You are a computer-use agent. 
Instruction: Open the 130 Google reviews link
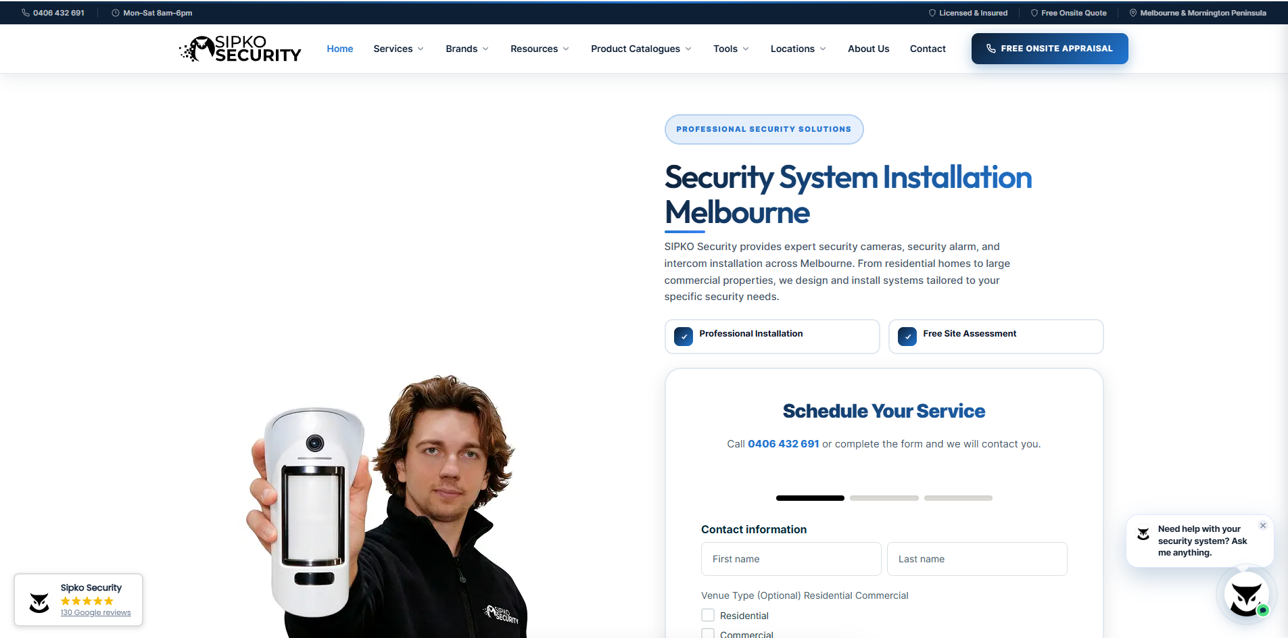click(x=96, y=612)
